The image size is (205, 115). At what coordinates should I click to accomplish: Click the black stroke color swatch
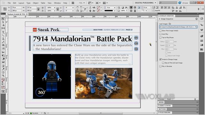click(109, 11)
